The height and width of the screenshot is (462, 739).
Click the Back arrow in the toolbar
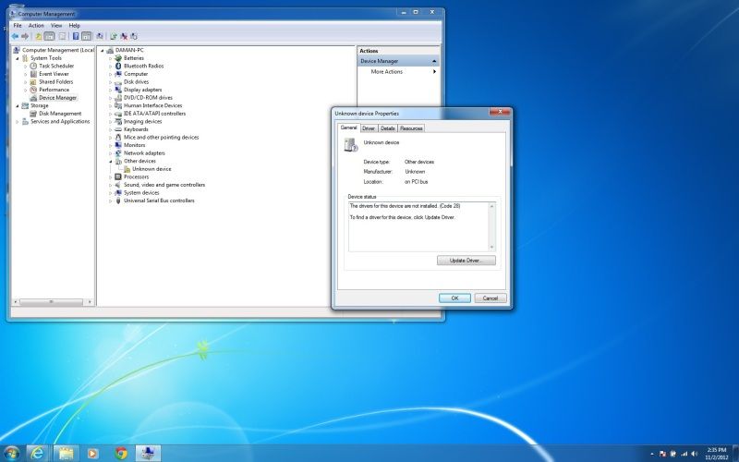pos(15,36)
